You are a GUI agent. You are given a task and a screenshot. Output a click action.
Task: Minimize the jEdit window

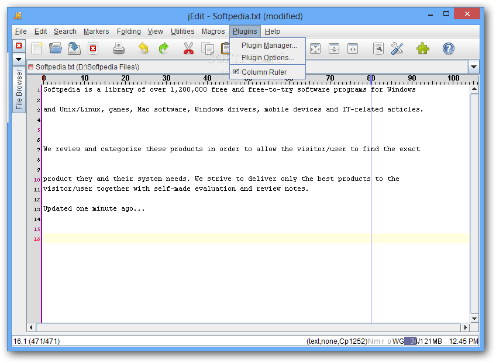[x=430, y=15]
